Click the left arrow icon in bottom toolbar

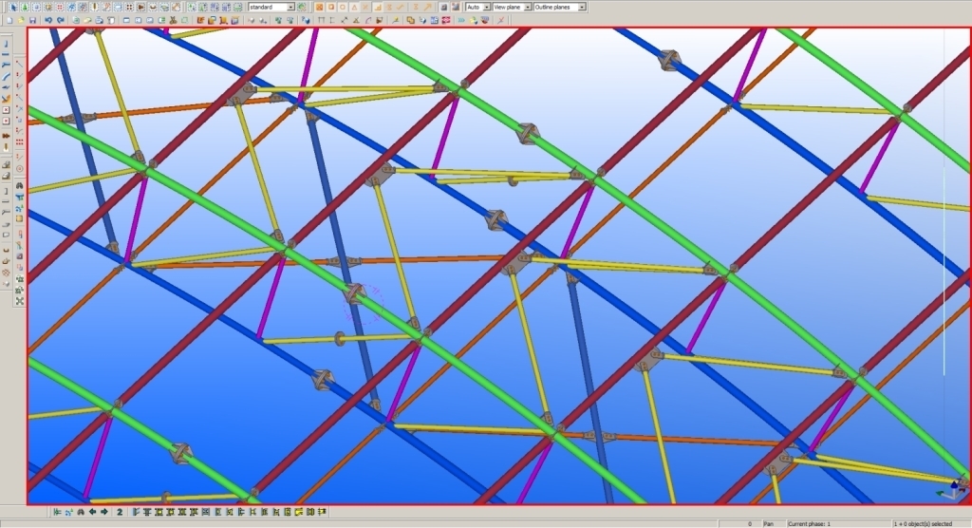click(90, 512)
